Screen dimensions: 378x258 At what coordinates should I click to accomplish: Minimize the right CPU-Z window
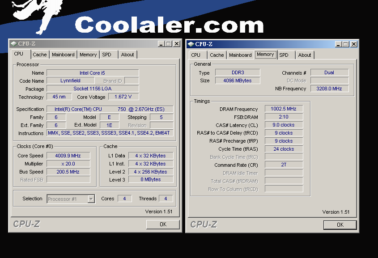pyautogui.click(x=339, y=44)
